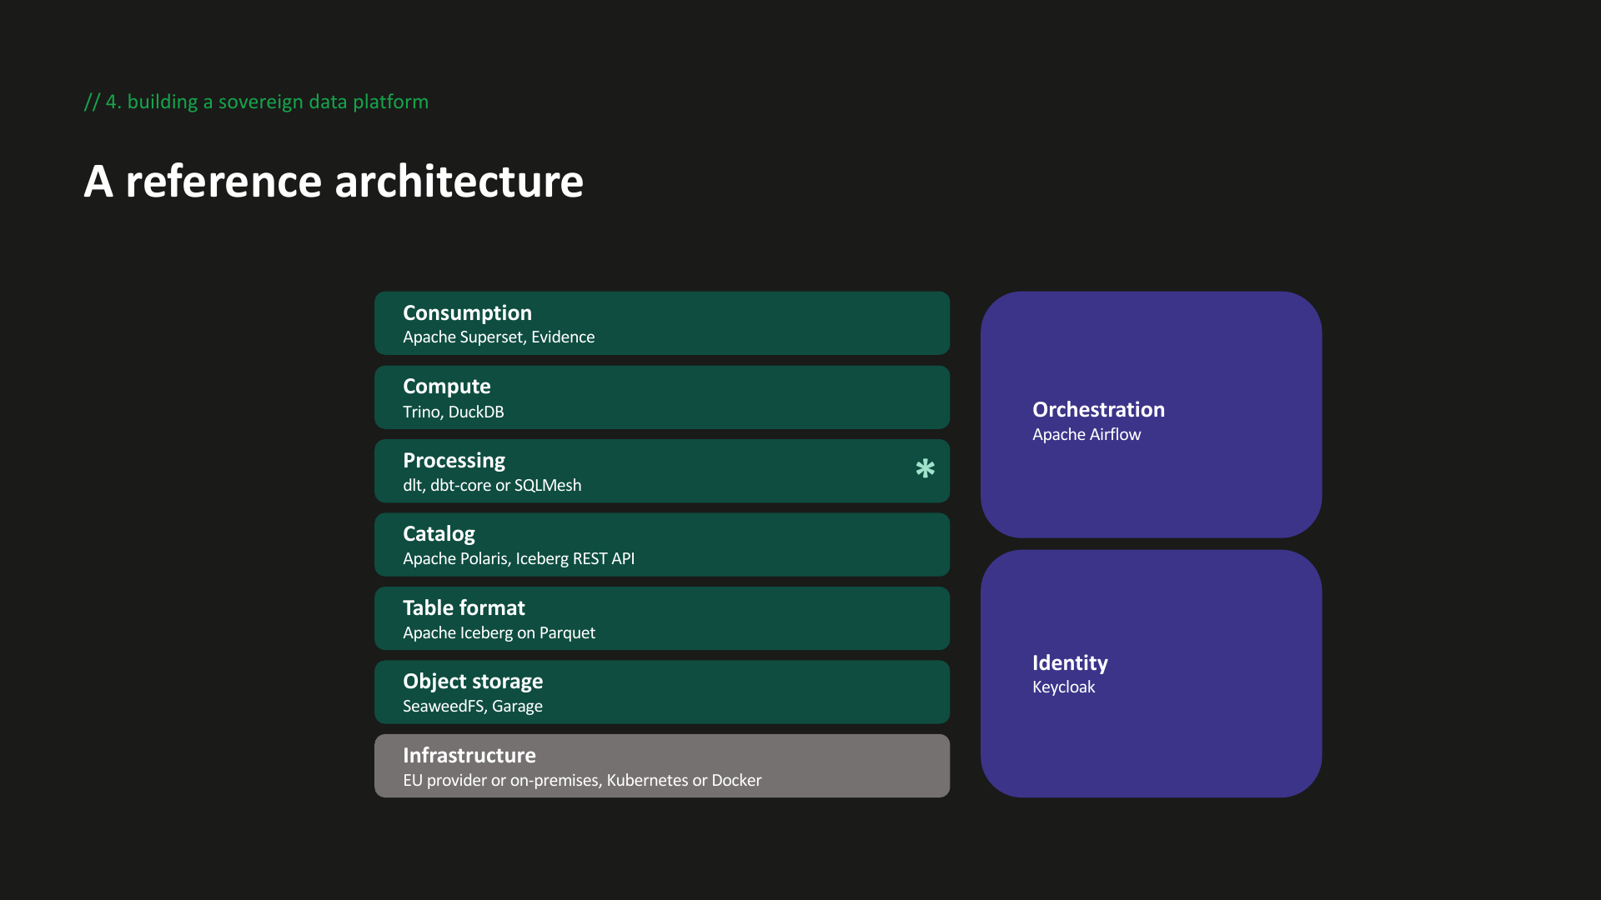Click 'SeaweedFS, Garage' text
The image size is (1601, 900).
pyautogui.click(x=473, y=706)
